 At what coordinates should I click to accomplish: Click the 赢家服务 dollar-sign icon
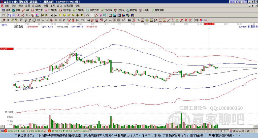pos(153,10)
